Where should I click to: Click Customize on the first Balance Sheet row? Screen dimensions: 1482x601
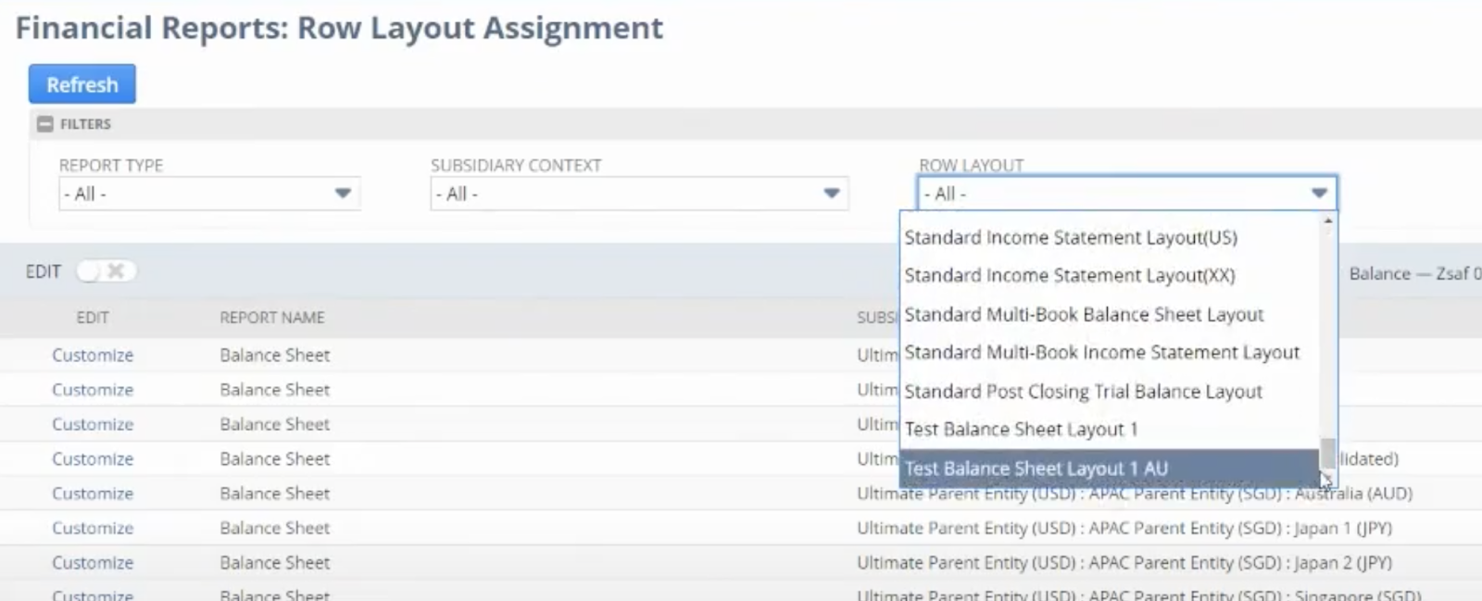pyautogui.click(x=93, y=355)
